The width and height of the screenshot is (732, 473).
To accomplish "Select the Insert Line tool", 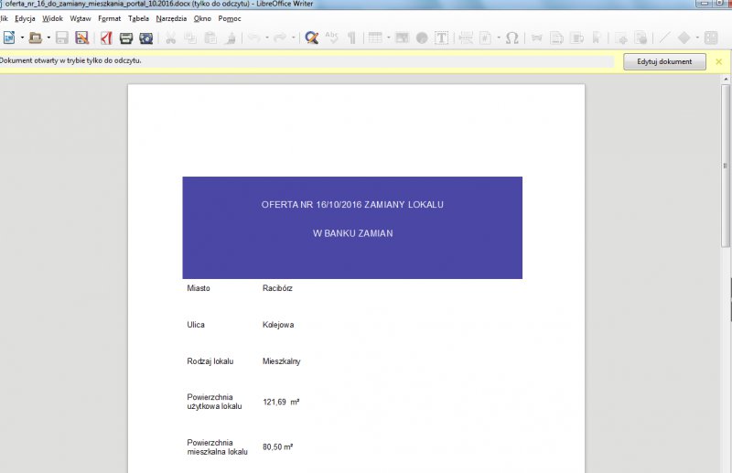I will tap(665, 38).
